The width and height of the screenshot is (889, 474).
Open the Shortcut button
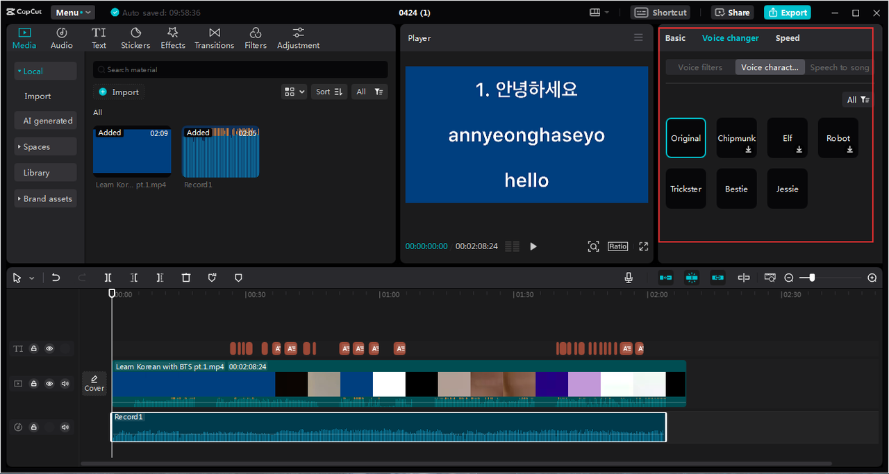pyautogui.click(x=660, y=12)
